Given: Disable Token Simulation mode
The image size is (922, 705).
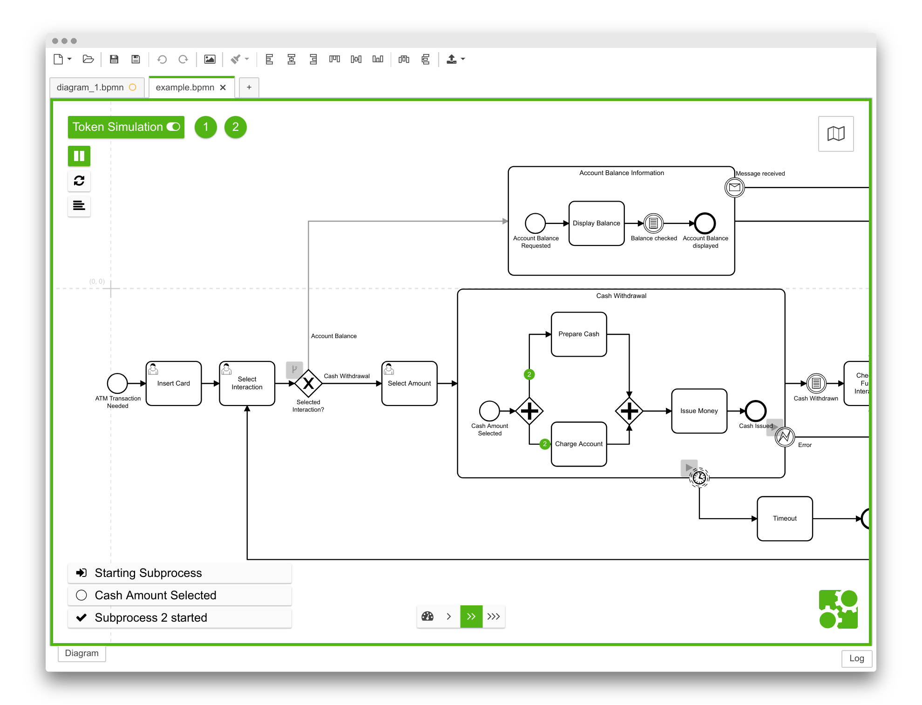Looking at the screenshot, I should point(173,127).
